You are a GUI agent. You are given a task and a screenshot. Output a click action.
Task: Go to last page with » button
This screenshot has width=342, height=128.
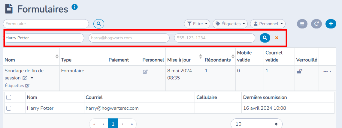(x=132, y=124)
